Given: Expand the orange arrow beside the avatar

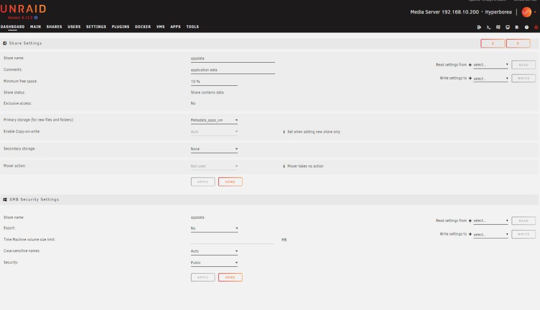Looking at the screenshot, I should [x=535, y=12].
